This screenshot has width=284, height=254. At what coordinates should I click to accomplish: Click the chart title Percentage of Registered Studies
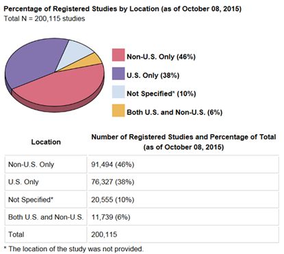pos(122,9)
